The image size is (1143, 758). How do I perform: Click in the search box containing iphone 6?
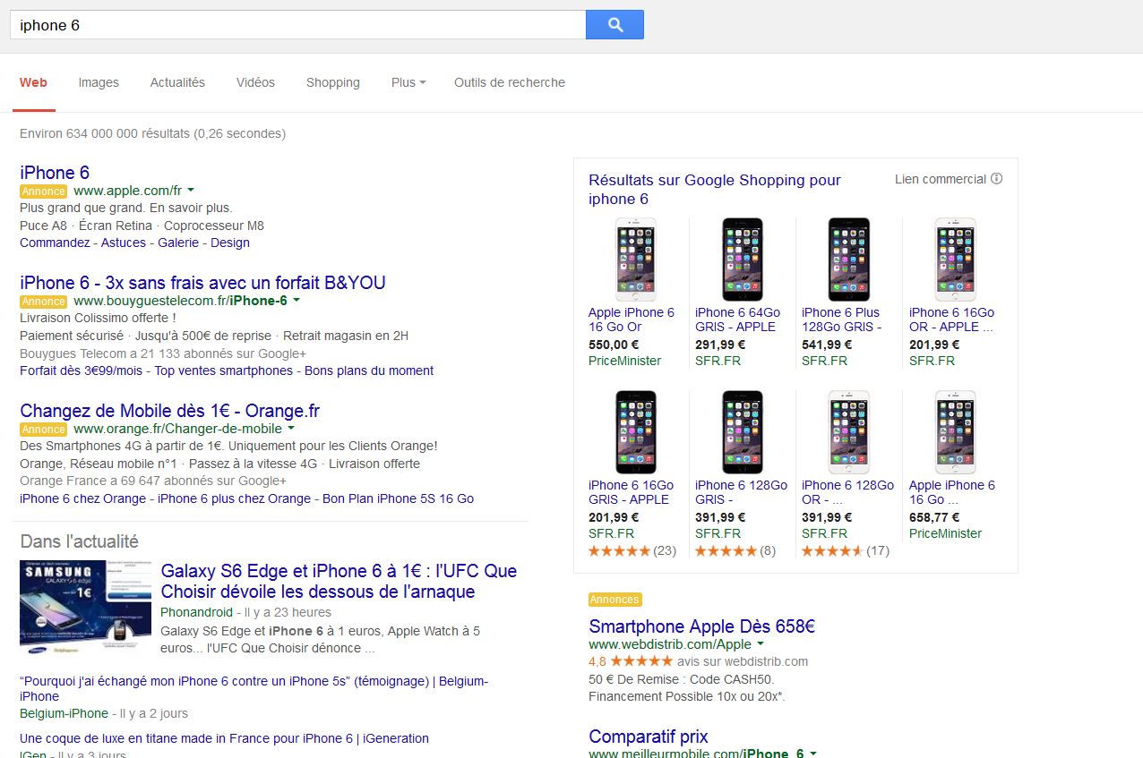pos(297,25)
